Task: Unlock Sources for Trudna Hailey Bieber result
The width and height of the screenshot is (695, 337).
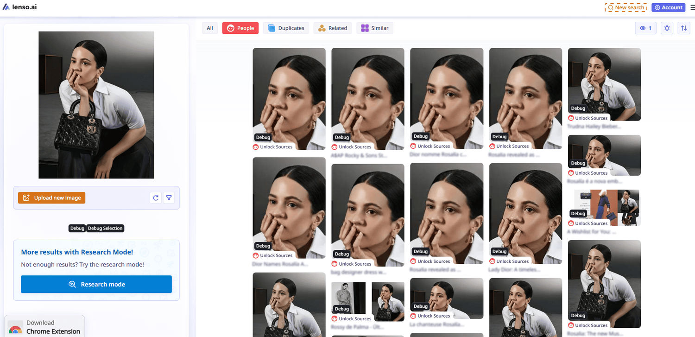Action: [588, 118]
